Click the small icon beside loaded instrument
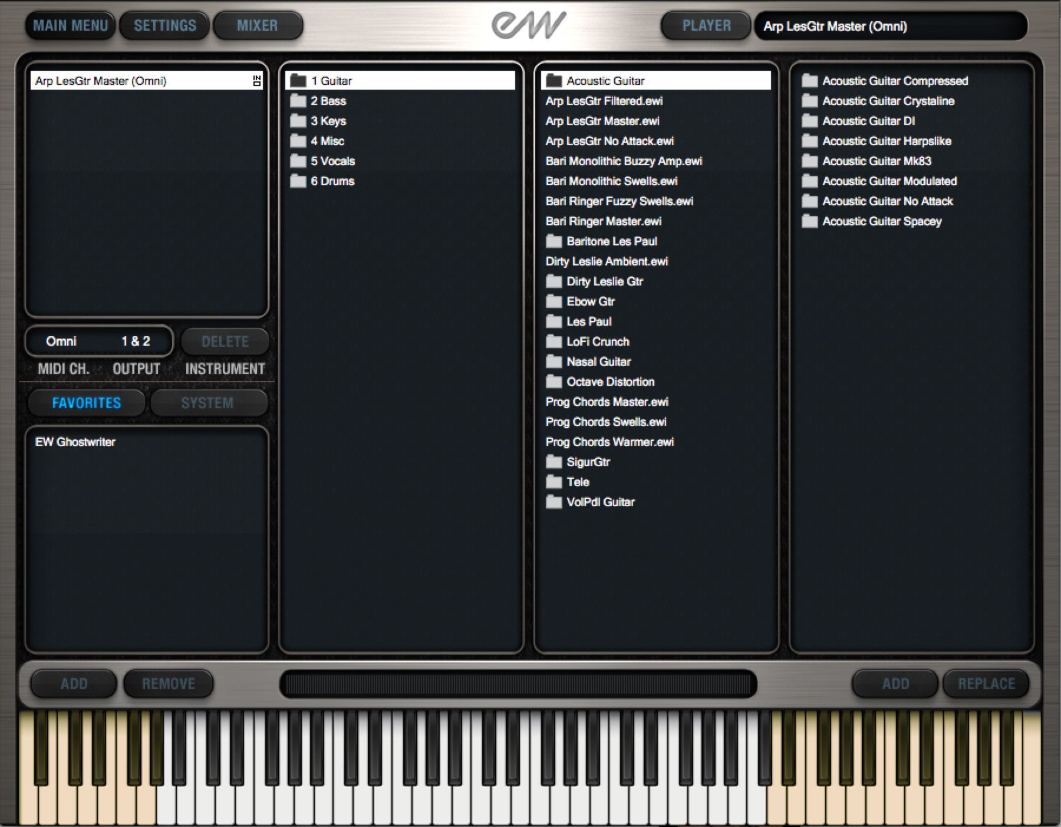The image size is (1061, 827). click(x=256, y=81)
